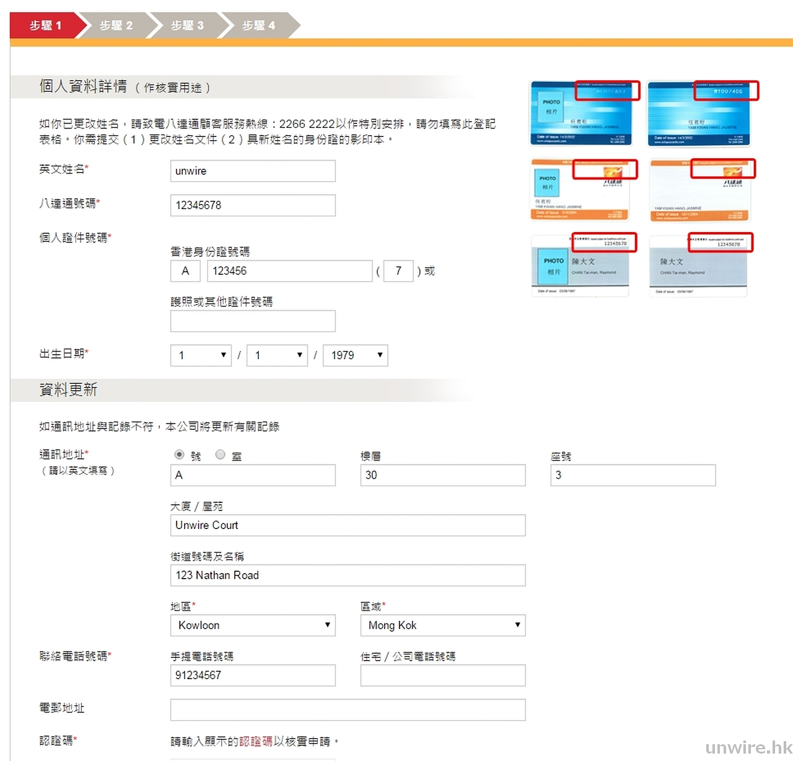Click the 八達通號碼 input field
Image resolution: width=793 pixels, height=761 pixels.
pyautogui.click(x=253, y=205)
